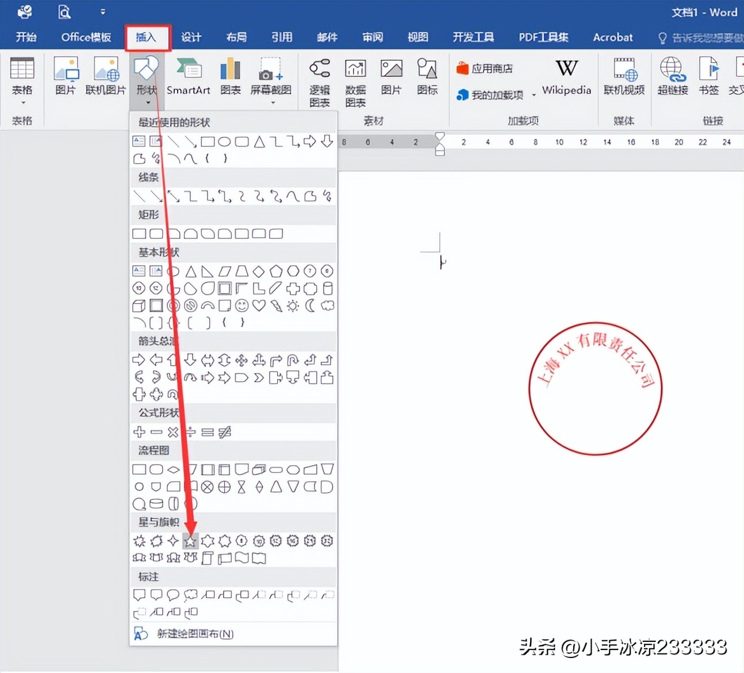The image size is (744, 673).
Task: Open the 形状 shapes dropdown arrow
Action: pyautogui.click(x=147, y=102)
